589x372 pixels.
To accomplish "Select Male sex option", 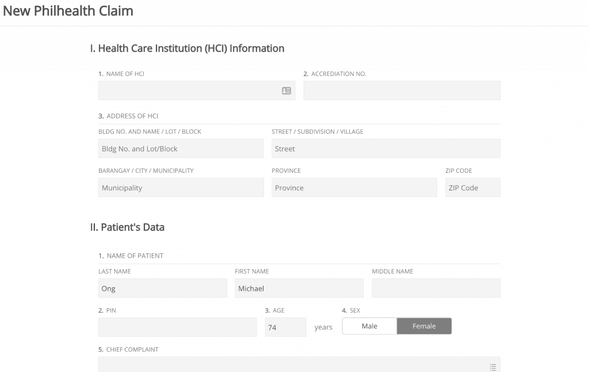I will pos(370,326).
